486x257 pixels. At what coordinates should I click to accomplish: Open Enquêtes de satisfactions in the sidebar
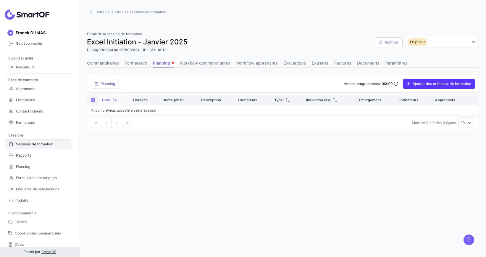click(38, 189)
